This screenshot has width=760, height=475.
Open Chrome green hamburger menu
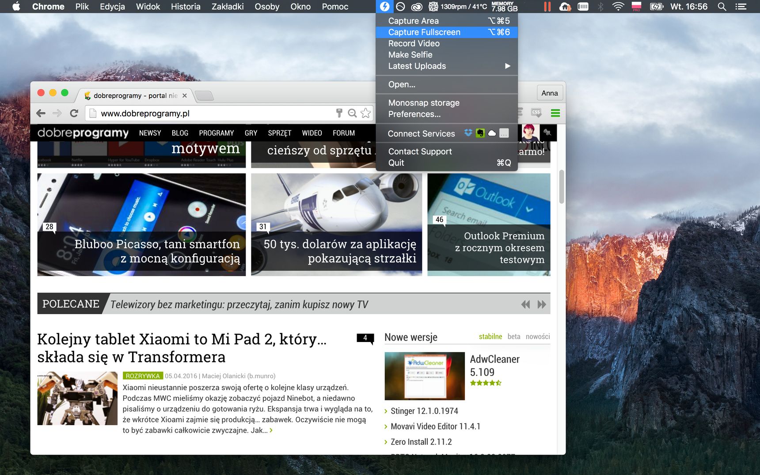tap(555, 113)
